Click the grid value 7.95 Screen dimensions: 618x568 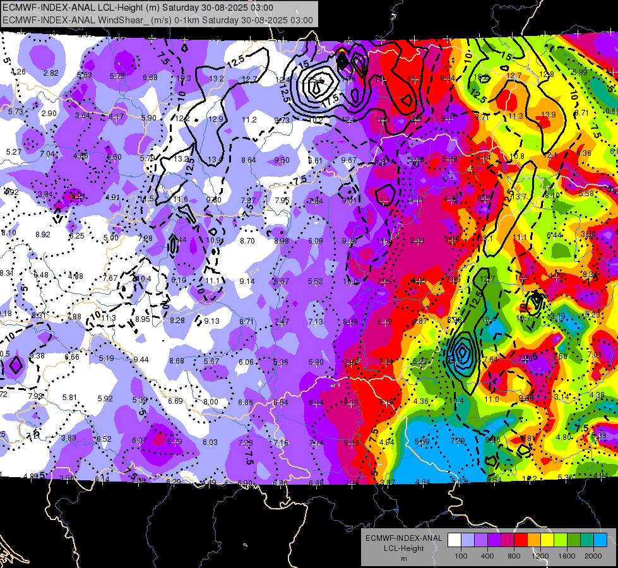(282, 200)
